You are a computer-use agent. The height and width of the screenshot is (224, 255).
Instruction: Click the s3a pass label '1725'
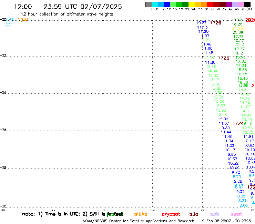tap(224, 58)
